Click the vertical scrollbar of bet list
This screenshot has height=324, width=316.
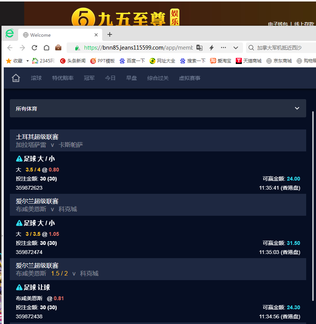(x=313, y=206)
